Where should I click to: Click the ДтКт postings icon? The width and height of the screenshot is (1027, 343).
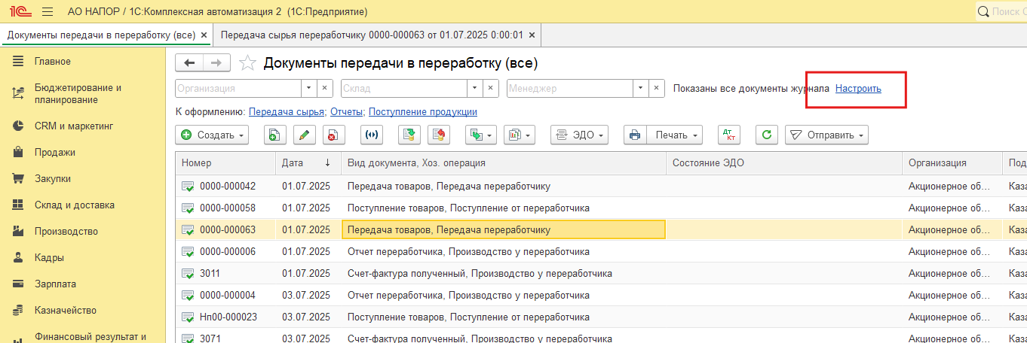[x=729, y=135]
